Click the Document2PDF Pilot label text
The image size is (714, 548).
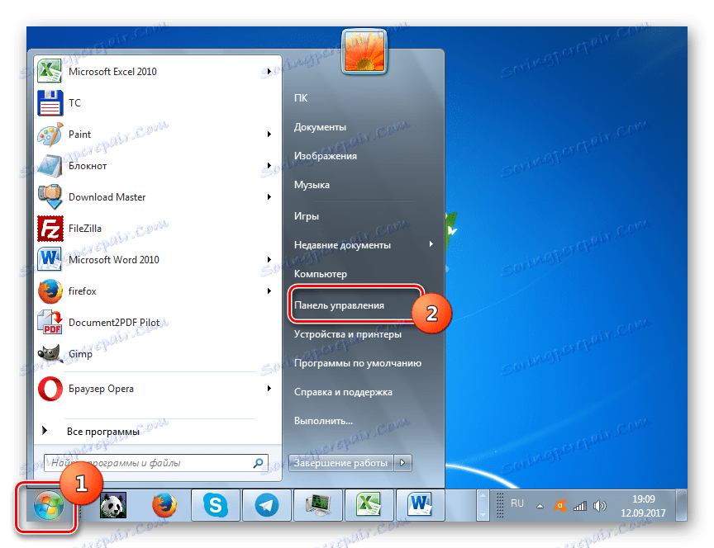click(x=114, y=323)
